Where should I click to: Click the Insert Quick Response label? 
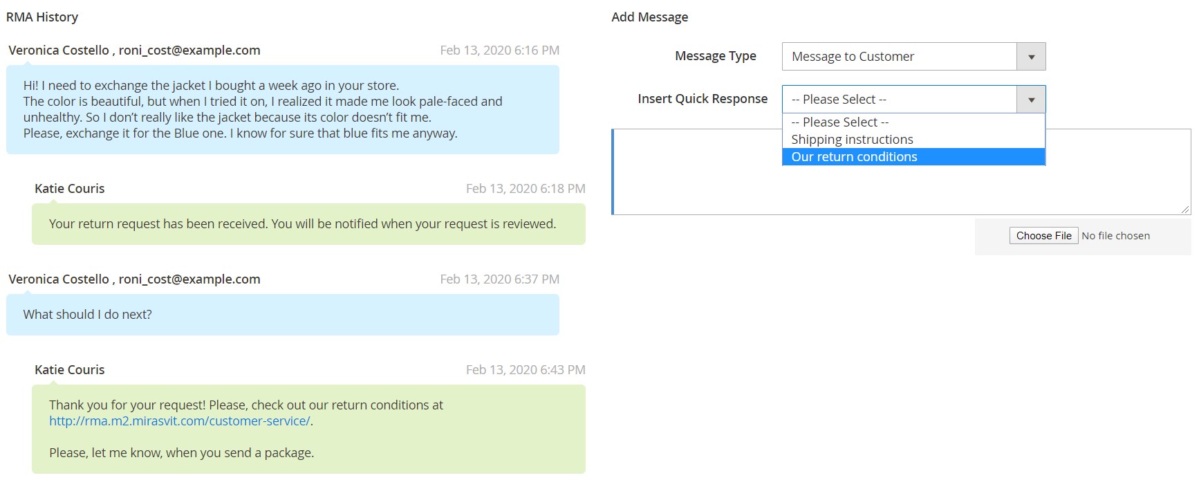pos(703,99)
